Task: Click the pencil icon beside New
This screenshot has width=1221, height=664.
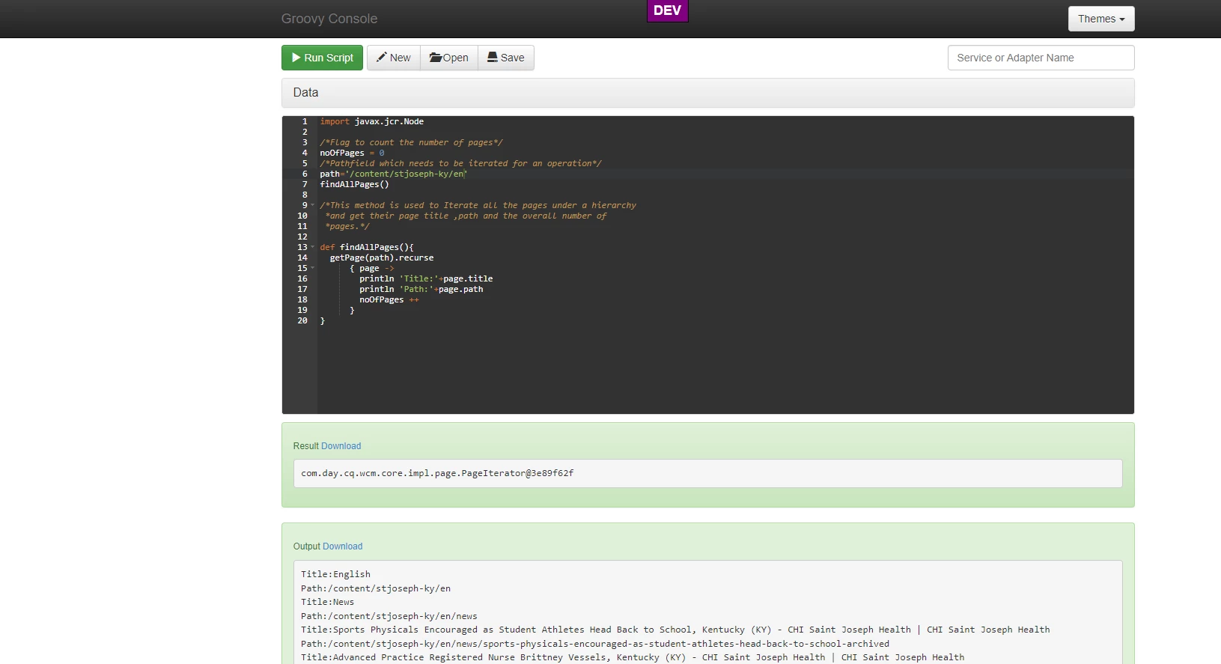Action: pos(382,57)
